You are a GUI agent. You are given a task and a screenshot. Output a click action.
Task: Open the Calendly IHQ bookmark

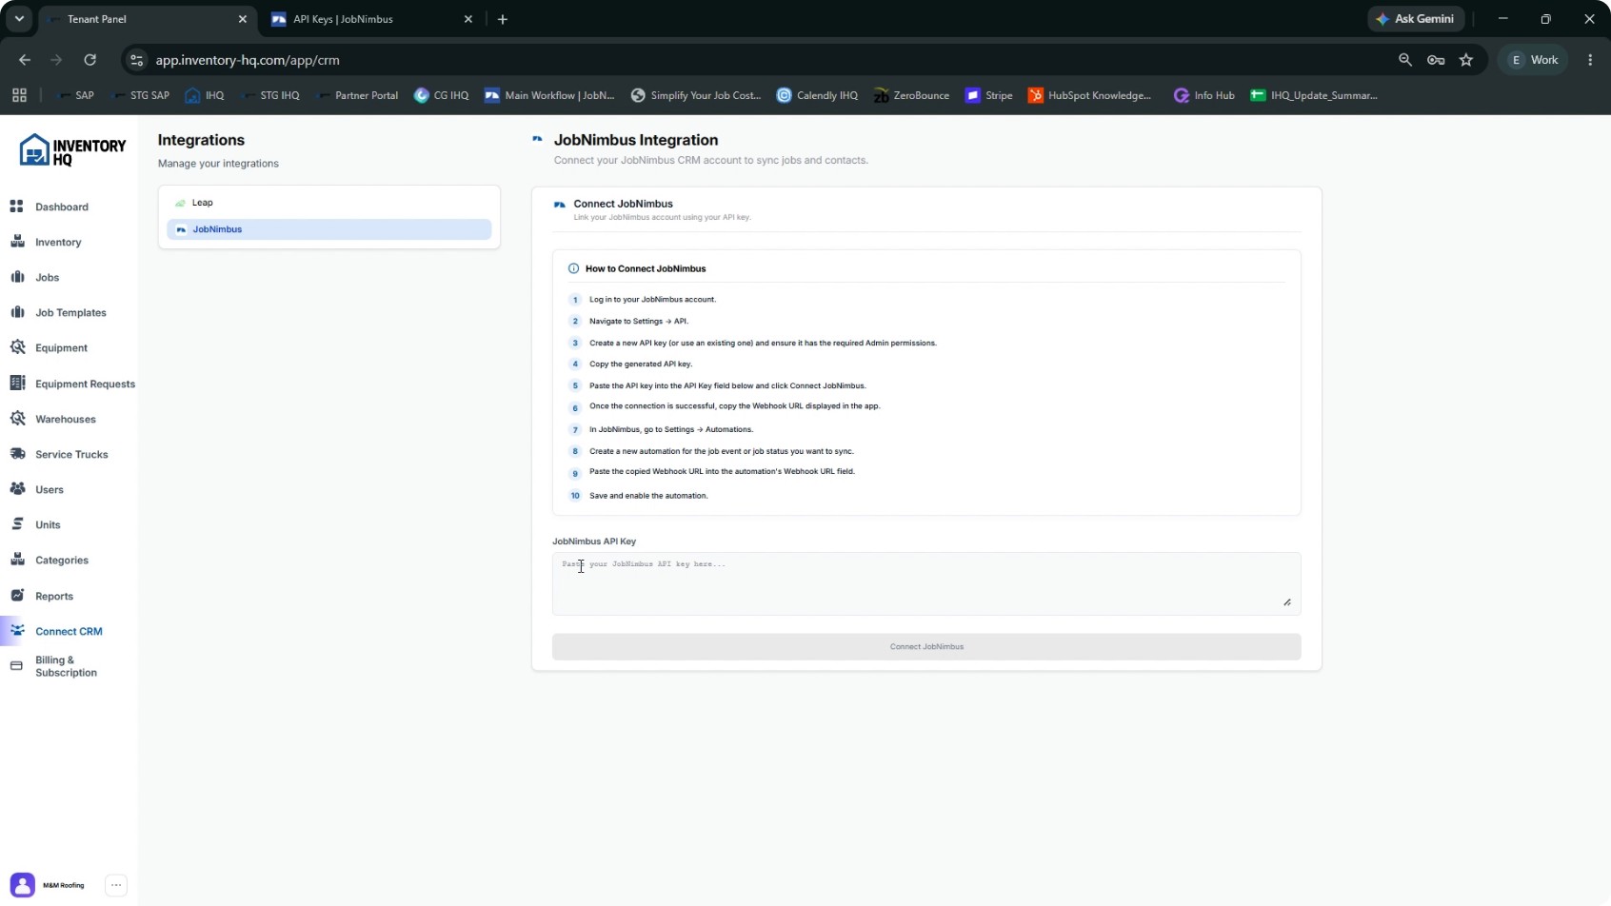pos(818,95)
